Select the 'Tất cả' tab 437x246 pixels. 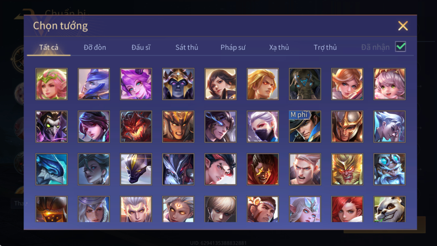tap(49, 47)
